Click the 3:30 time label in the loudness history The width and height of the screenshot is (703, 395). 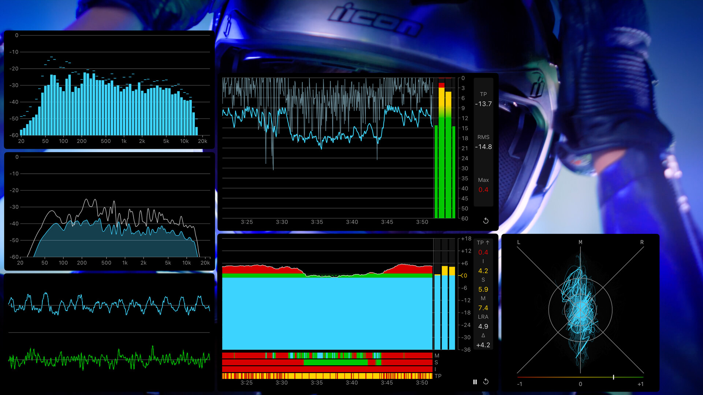coord(282,383)
